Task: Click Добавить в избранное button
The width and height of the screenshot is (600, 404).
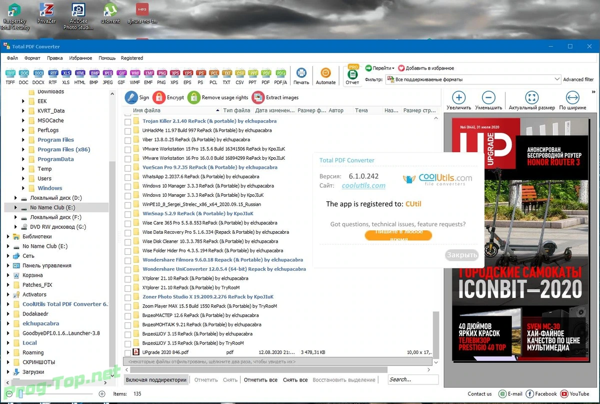Action: (426, 68)
